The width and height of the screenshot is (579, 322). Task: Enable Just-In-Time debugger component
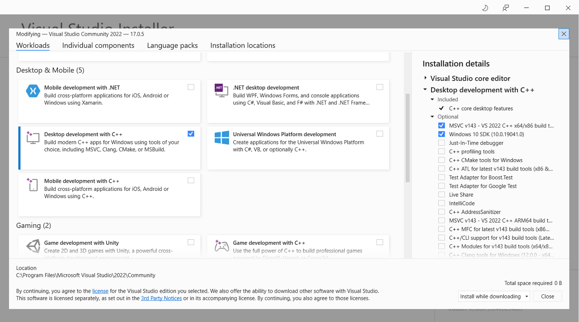[x=441, y=143]
